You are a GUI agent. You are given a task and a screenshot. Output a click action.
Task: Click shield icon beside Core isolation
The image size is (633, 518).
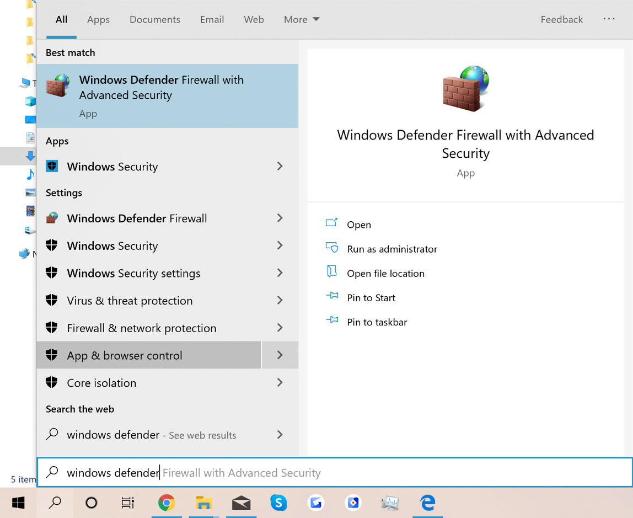[52, 382]
